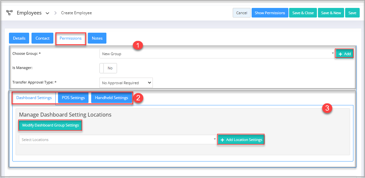Expand the Employees chevron dropdown
This screenshot has height=178, width=365.
(x=47, y=13)
